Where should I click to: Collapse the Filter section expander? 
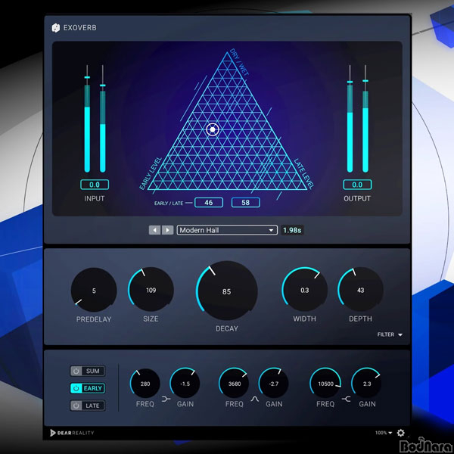[x=390, y=334]
